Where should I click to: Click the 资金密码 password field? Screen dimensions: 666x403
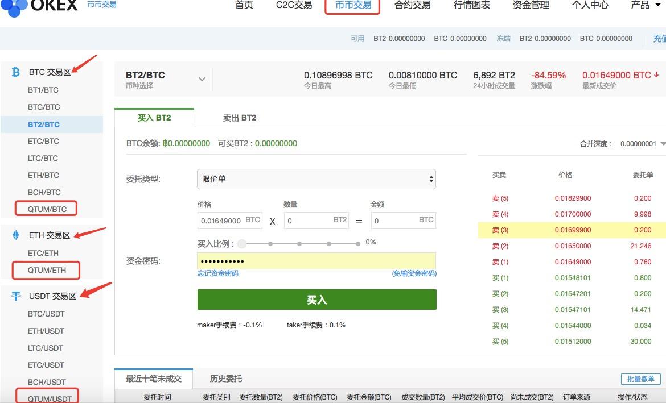point(316,261)
